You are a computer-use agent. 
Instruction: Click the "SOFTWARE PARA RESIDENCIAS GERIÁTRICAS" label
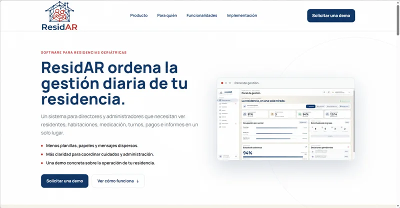coord(83,52)
